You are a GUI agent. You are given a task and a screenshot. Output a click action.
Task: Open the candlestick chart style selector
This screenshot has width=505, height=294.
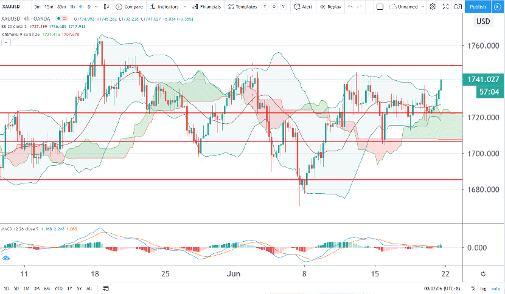coord(106,7)
